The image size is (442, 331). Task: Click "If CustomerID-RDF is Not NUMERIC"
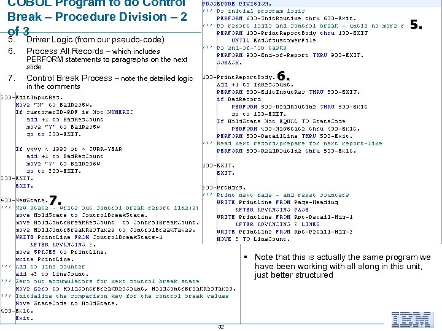click(74, 112)
